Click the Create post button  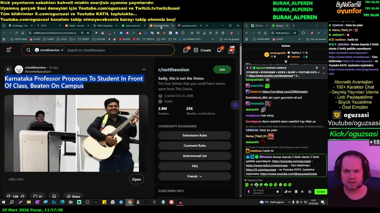202,50
